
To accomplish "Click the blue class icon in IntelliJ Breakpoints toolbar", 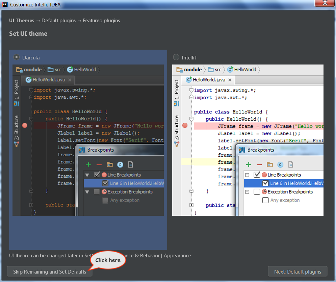I will [280, 164].
